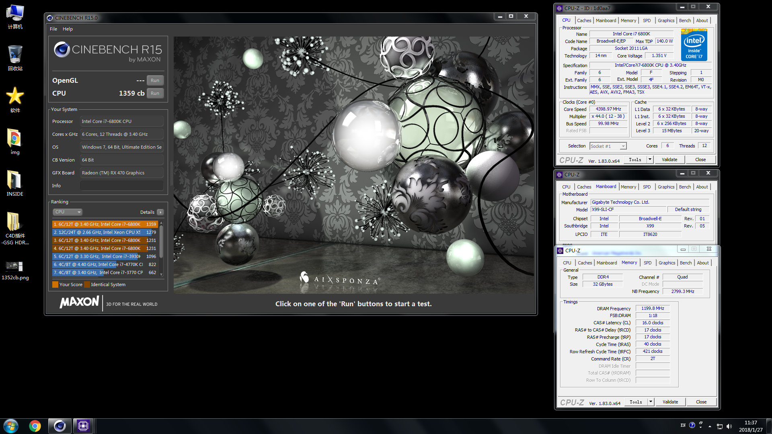
Task: Select the 软件 star desktop icon
Action: tap(15, 100)
